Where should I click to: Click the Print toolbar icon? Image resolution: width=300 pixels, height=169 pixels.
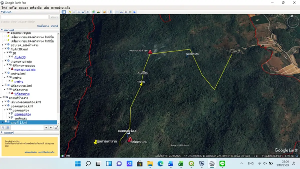pos(121,12)
